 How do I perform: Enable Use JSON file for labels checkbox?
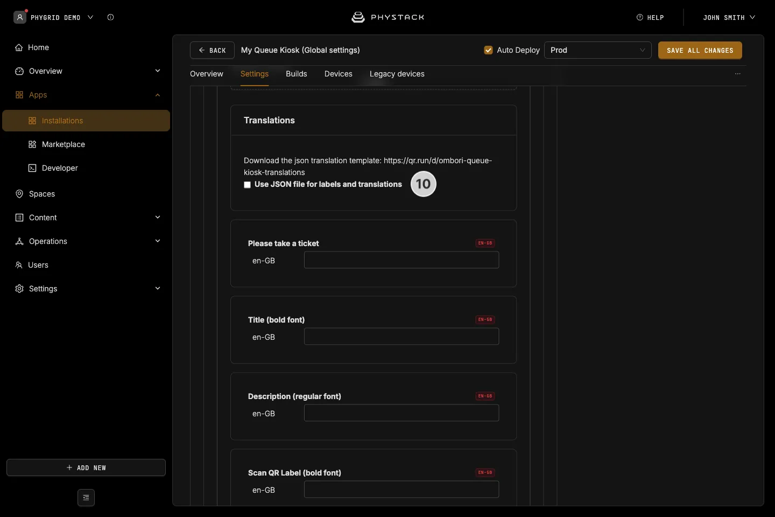coord(248,185)
